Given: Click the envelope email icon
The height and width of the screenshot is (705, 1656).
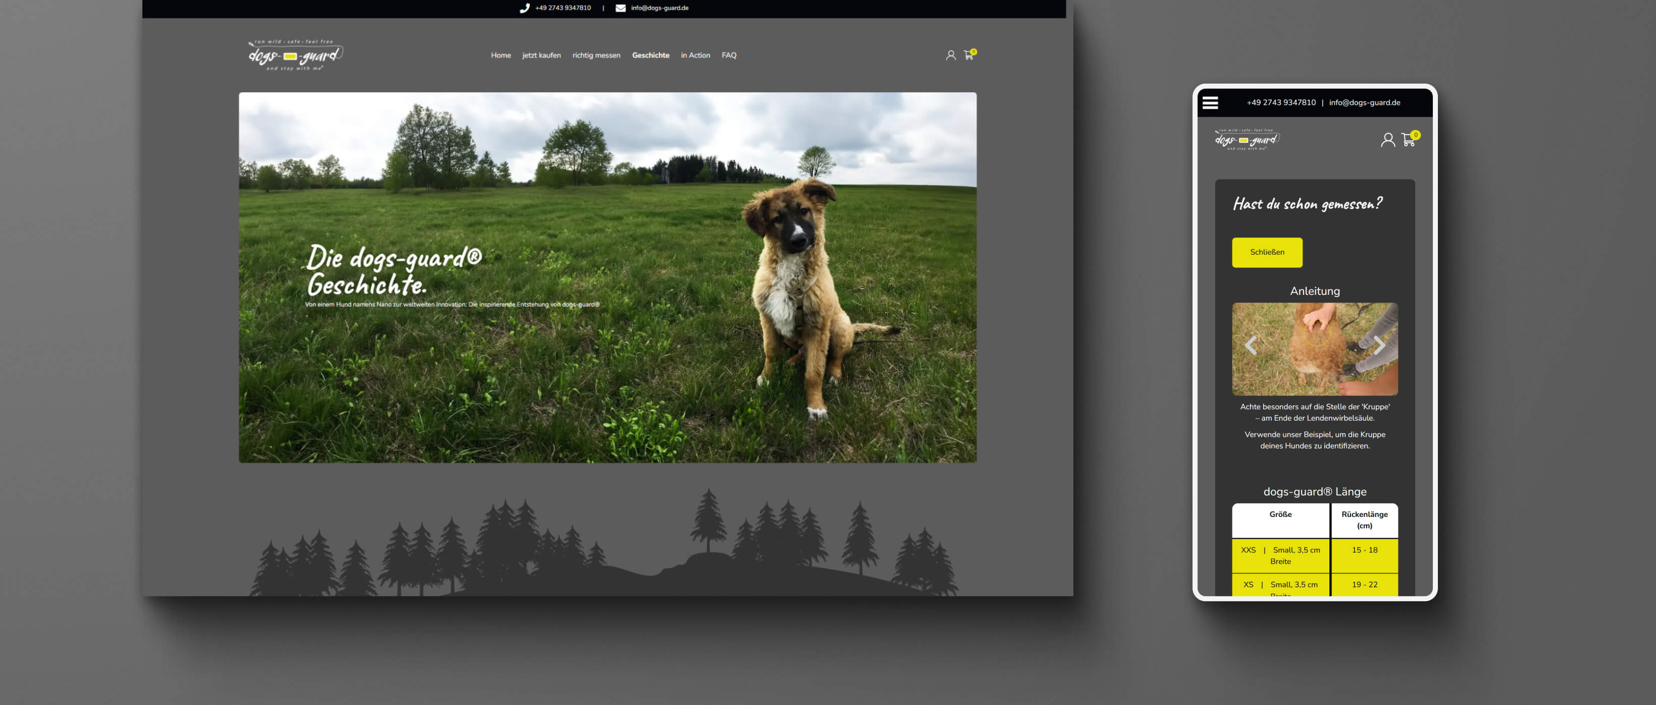Looking at the screenshot, I should point(620,9).
